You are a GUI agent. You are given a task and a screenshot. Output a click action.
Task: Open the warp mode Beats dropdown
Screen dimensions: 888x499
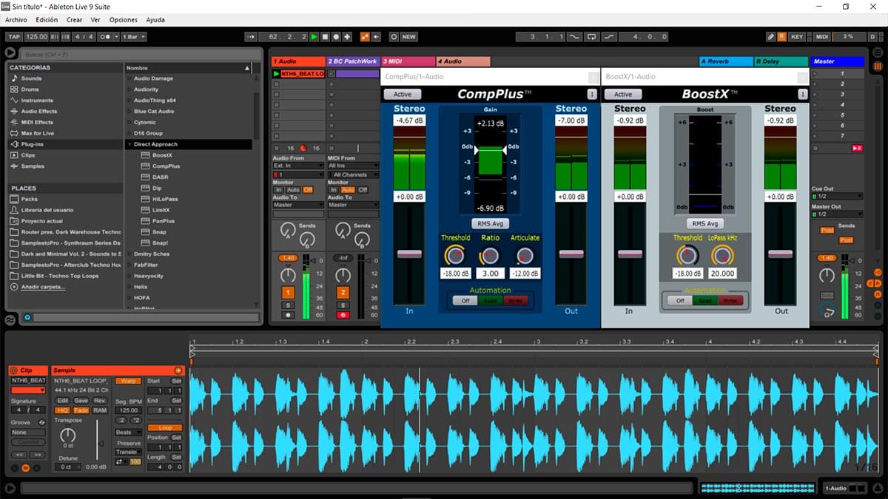tap(128, 432)
